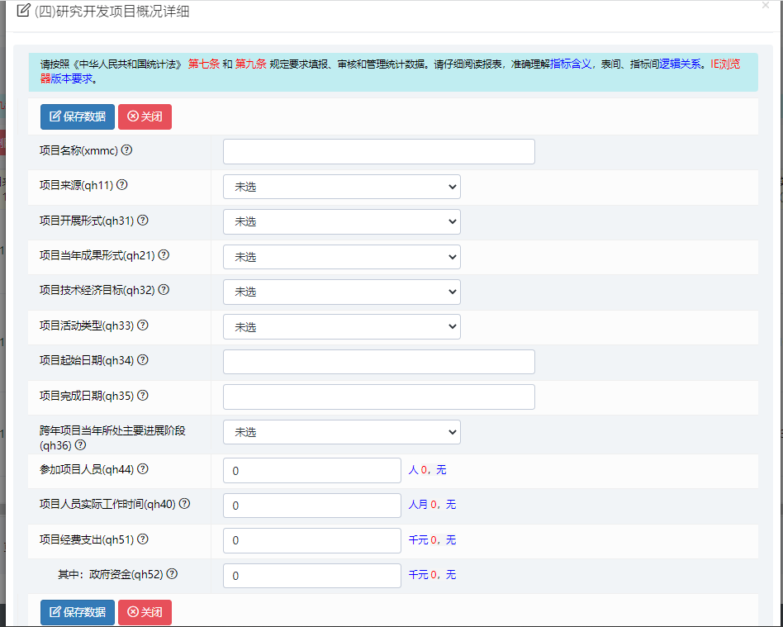The image size is (783, 627).
Task: Focus the 项目起始日期(qh34) field
Action: tap(379, 362)
